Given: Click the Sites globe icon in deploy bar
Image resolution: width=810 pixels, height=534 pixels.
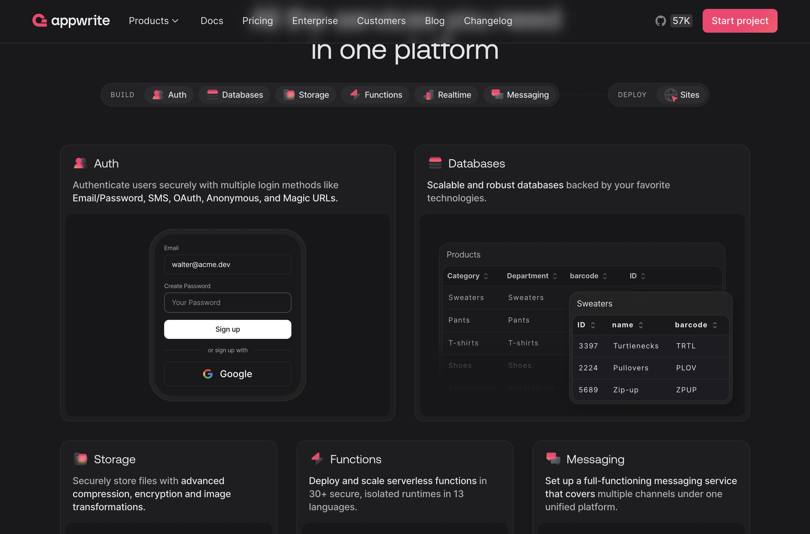Looking at the screenshot, I should [x=671, y=95].
